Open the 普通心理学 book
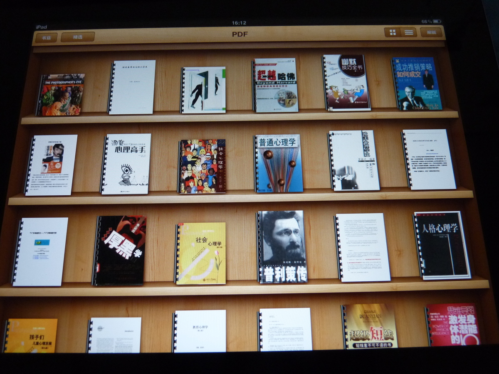This screenshot has height=374, width=499. click(x=278, y=163)
